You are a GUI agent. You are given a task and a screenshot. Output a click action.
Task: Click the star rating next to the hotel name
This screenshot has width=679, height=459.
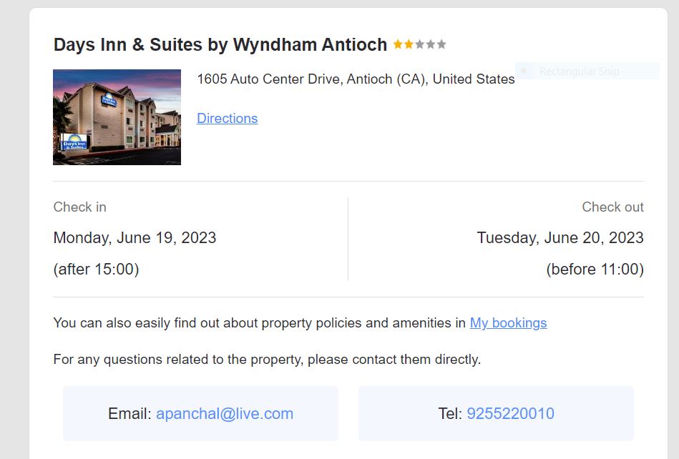pyautogui.click(x=420, y=44)
